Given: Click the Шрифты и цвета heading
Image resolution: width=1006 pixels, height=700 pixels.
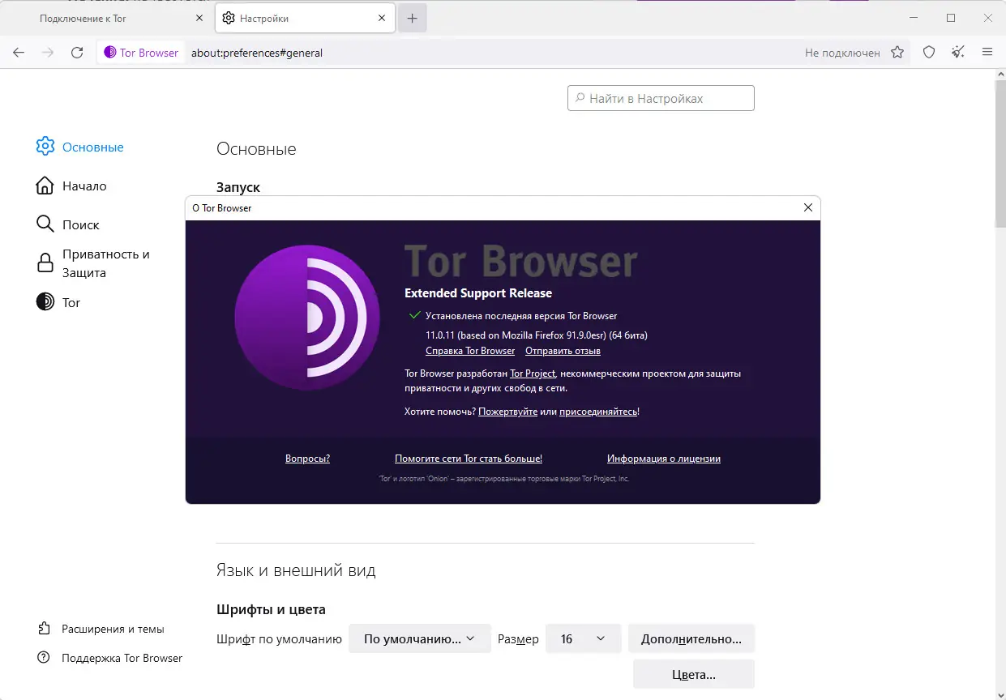Looking at the screenshot, I should pyautogui.click(x=271, y=609).
